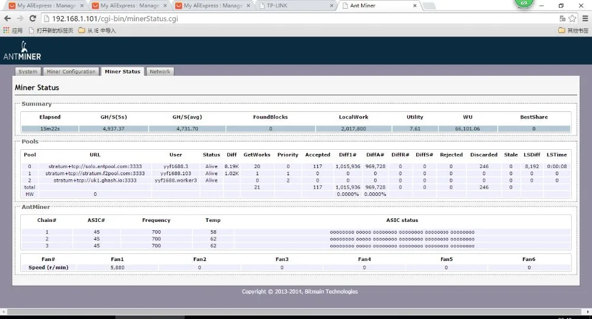Click the stratum.f2pool.com pool URL
This screenshot has width=592, height=319.
coord(95,173)
